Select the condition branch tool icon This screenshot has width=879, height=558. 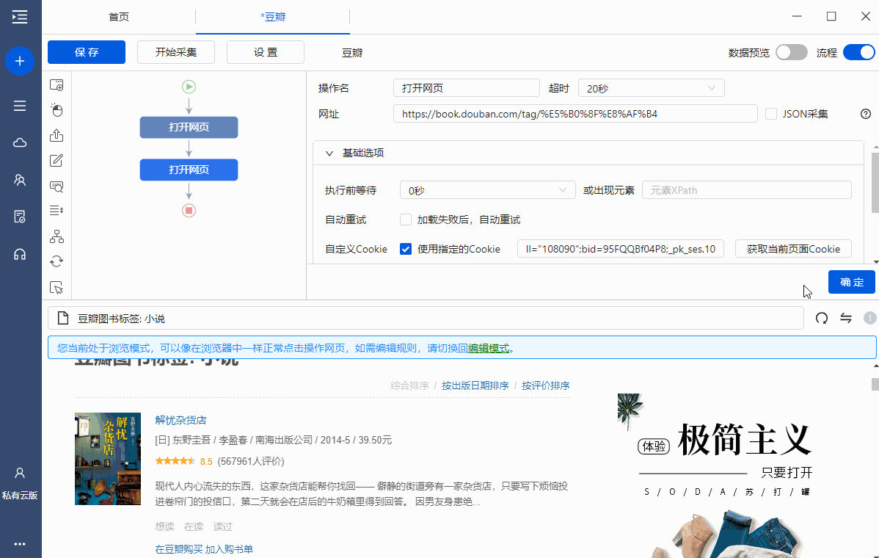coord(56,236)
